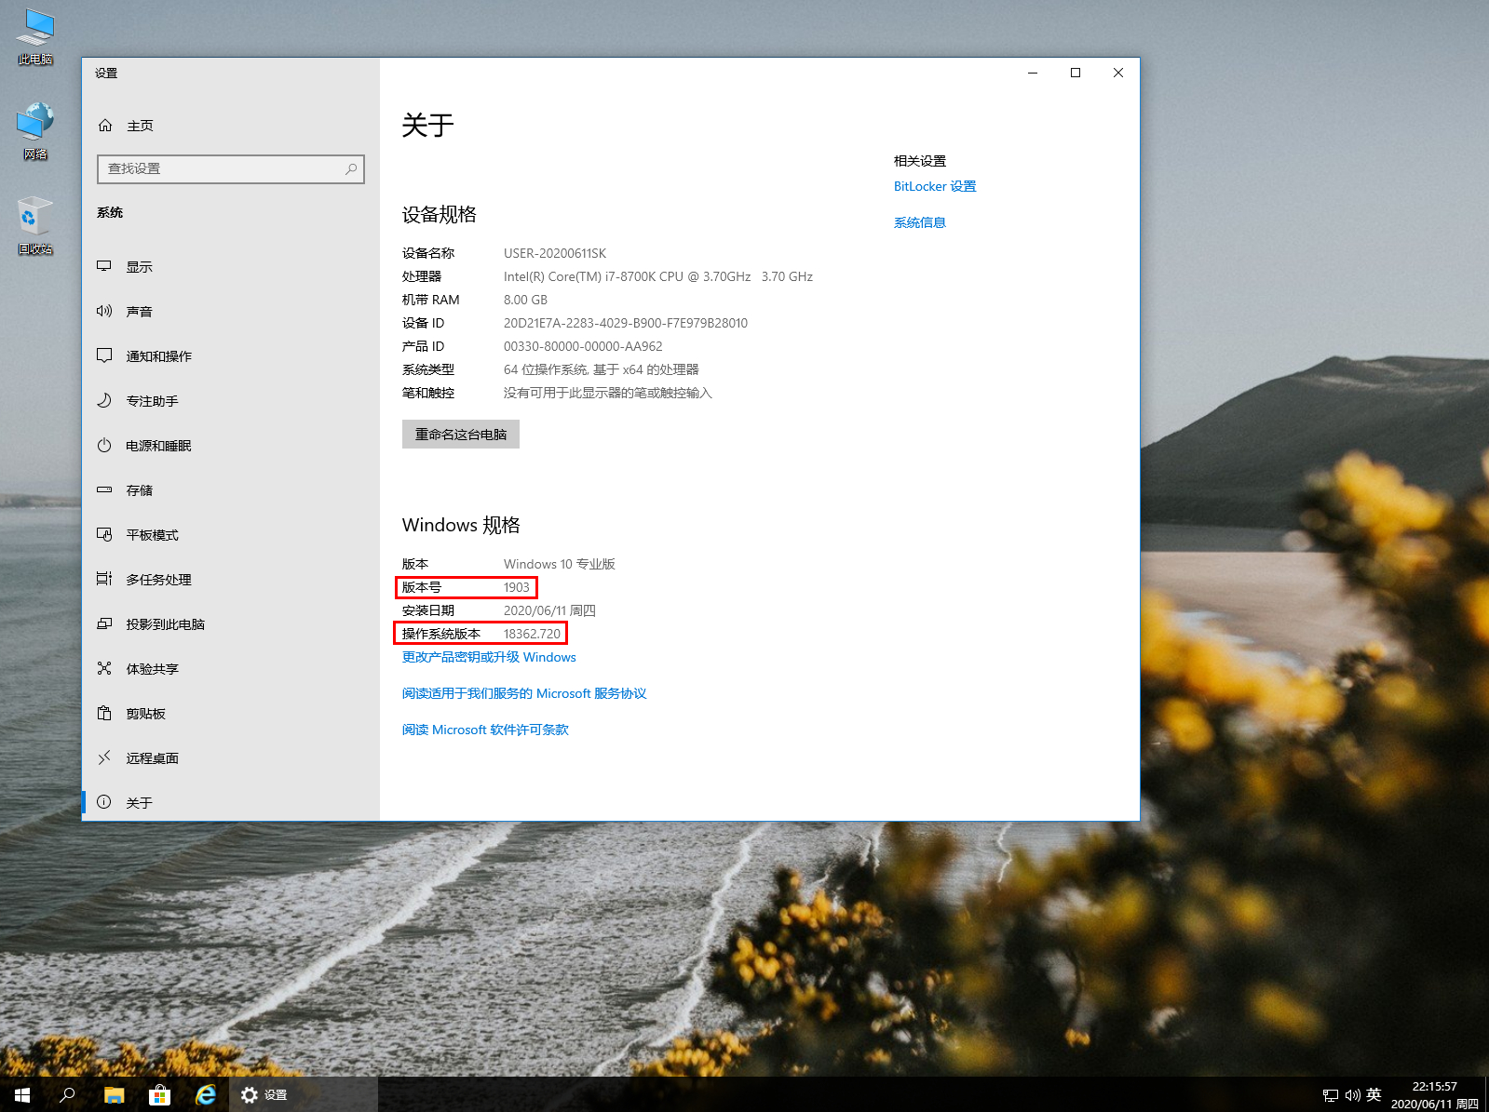Click the remote desktop icon for 远程桌面
This screenshot has width=1489, height=1112.
[x=104, y=758]
